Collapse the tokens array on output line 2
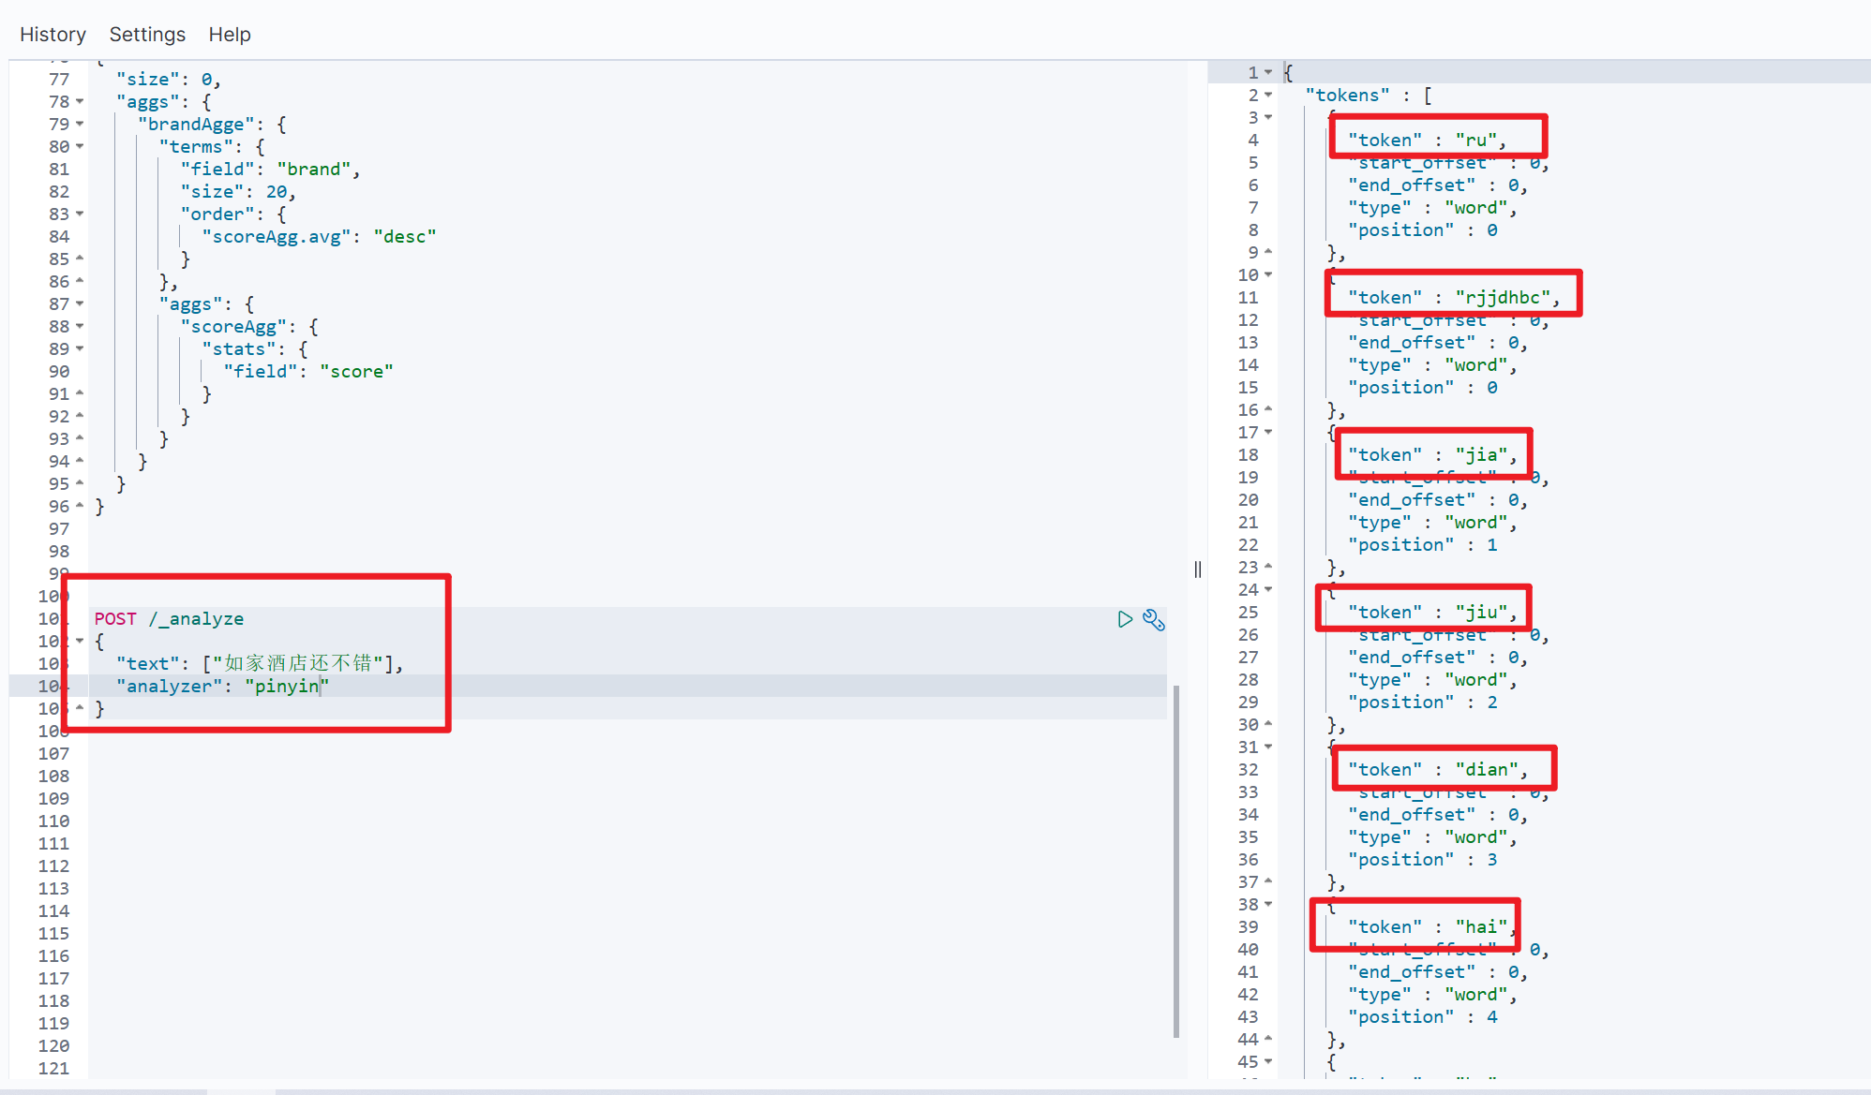This screenshot has height=1095, width=1871. 1268,95
